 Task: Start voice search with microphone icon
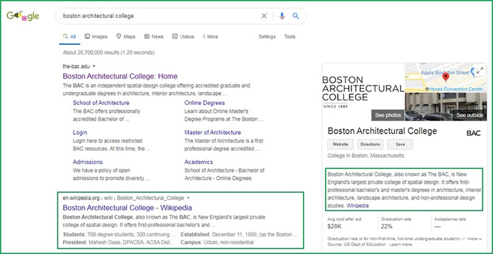282,16
